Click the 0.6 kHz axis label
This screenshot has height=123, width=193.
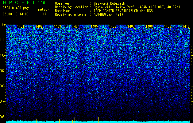(x=3, y=117)
